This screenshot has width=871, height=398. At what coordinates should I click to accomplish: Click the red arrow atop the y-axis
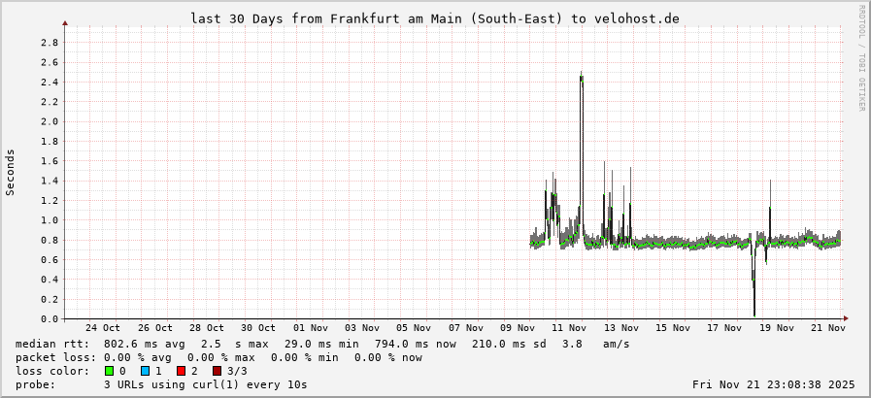click(65, 21)
